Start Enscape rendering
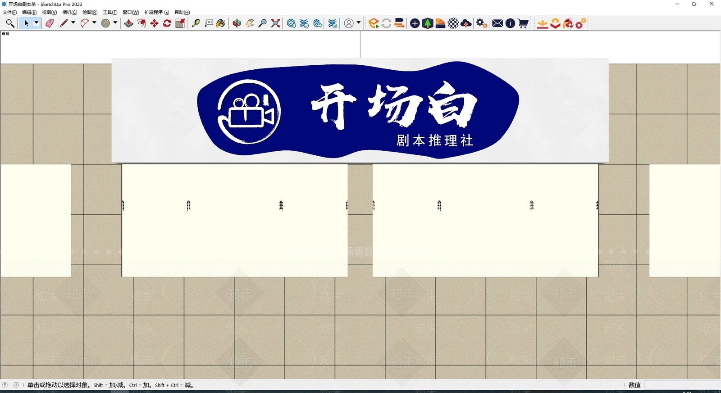The width and height of the screenshot is (721, 393). [373, 23]
